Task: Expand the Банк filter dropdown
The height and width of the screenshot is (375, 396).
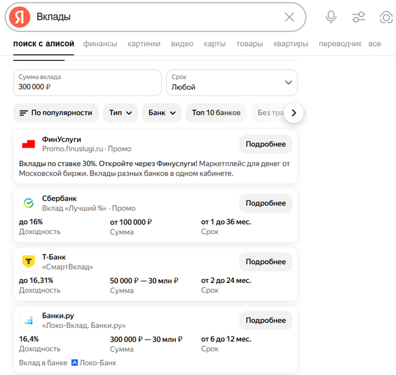Action: [161, 113]
